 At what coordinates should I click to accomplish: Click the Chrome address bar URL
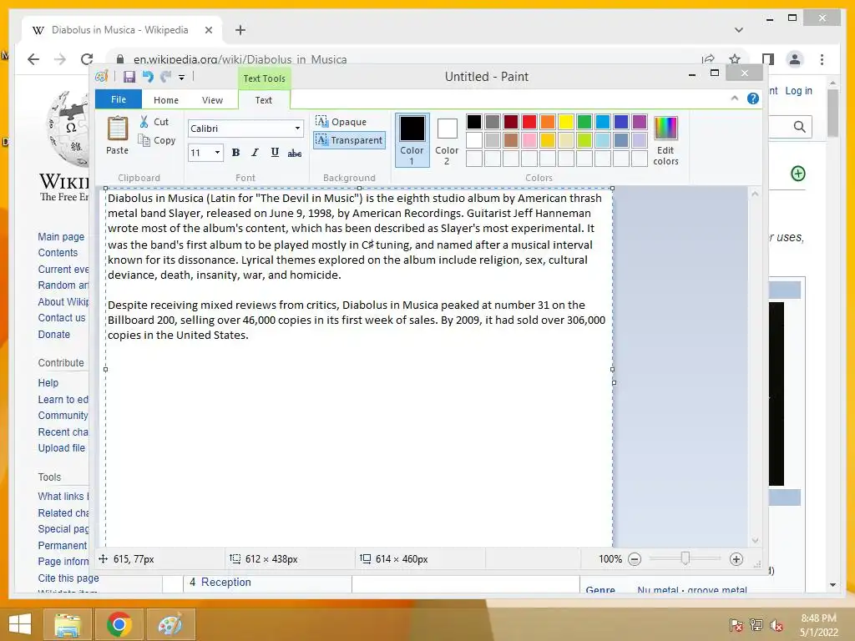click(240, 59)
